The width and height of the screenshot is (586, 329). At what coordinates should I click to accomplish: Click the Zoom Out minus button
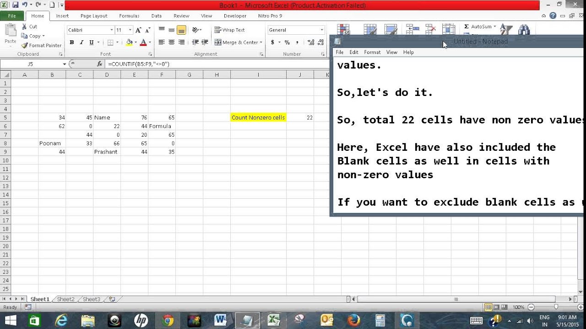531,307
